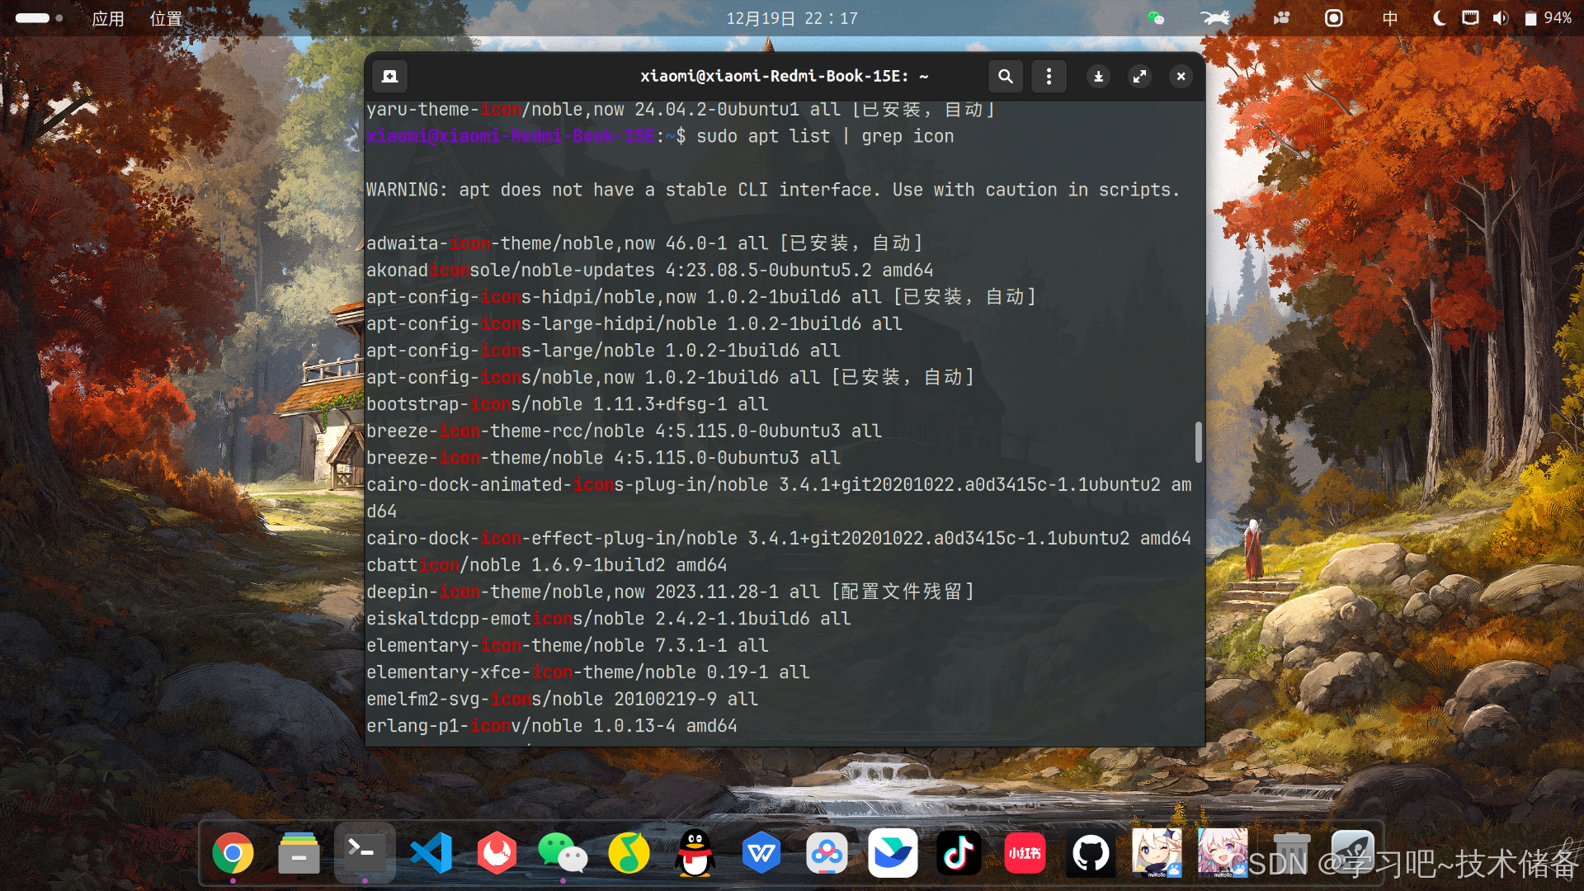Image resolution: width=1584 pixels, height=891 pixels.
Task: Open Baidu Netdisk from dock
Action: point(827,853)
